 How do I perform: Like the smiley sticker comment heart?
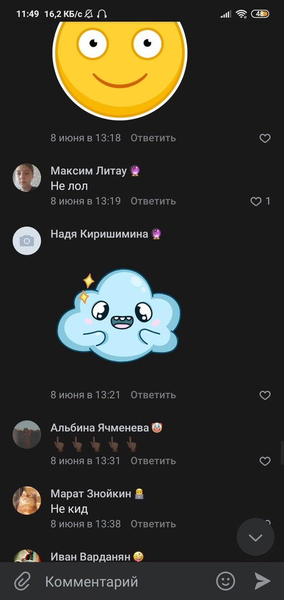tap(265, 138)
